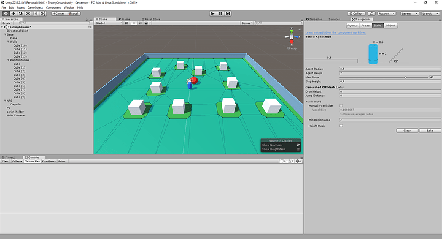Collapse the Walls tree group
The height and width of the screenshot is (239, 442).
coord(9,42)
